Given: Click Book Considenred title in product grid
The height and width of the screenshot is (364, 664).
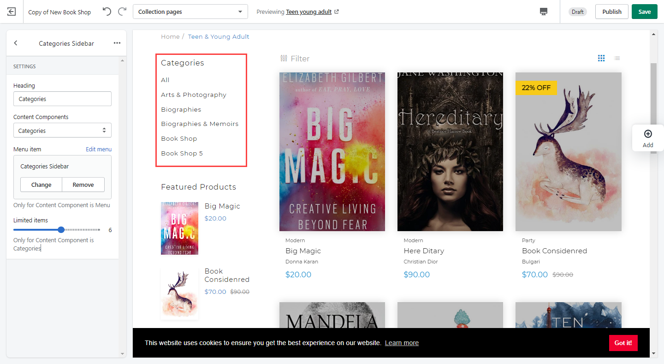Looking at the screenshot, I should pos(554,251).
